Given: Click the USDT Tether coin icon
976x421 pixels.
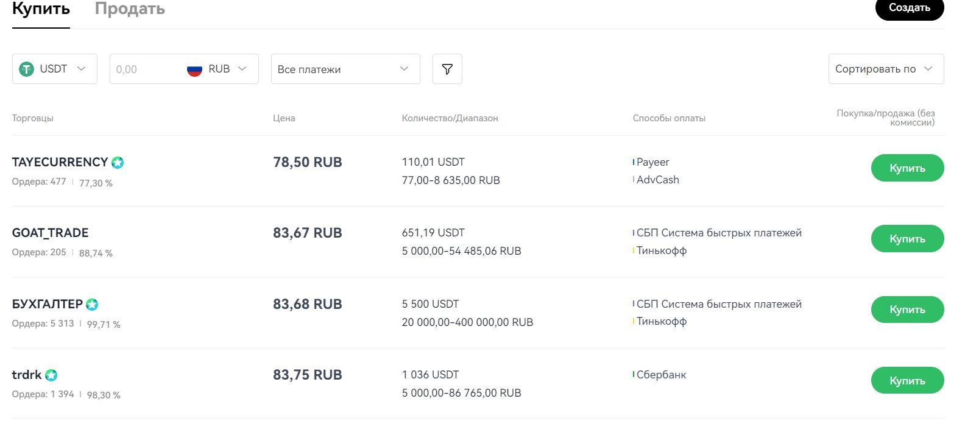Looking at the screenshot, I should click(26, 69).
